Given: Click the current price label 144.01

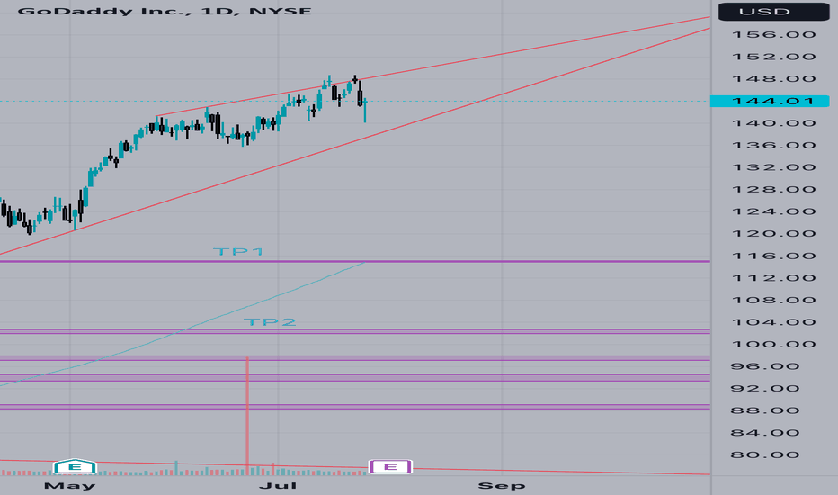Looking at the screenshot, I should (770, 101).
